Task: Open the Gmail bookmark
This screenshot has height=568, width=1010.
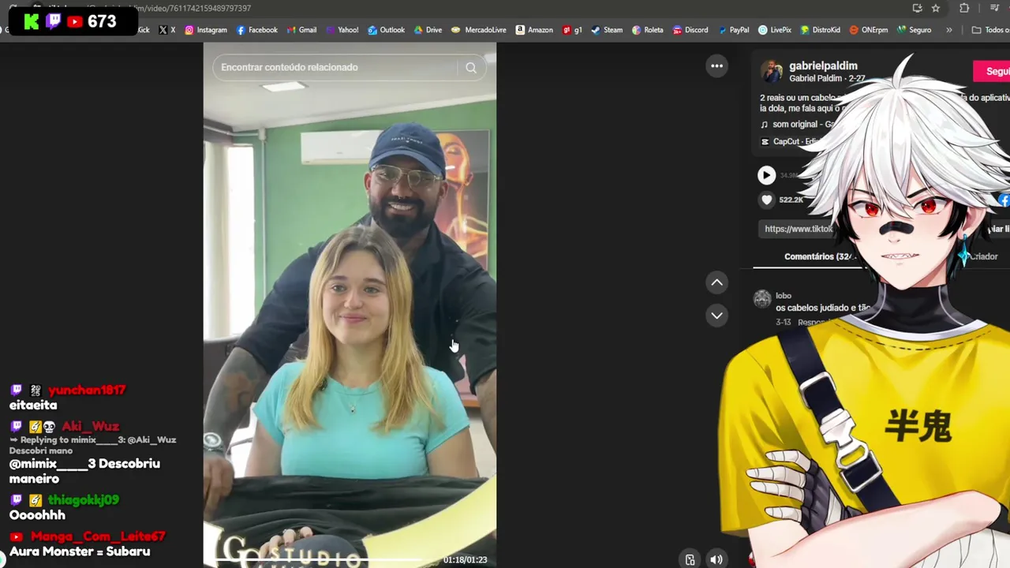Action: [x=301, y=30]
